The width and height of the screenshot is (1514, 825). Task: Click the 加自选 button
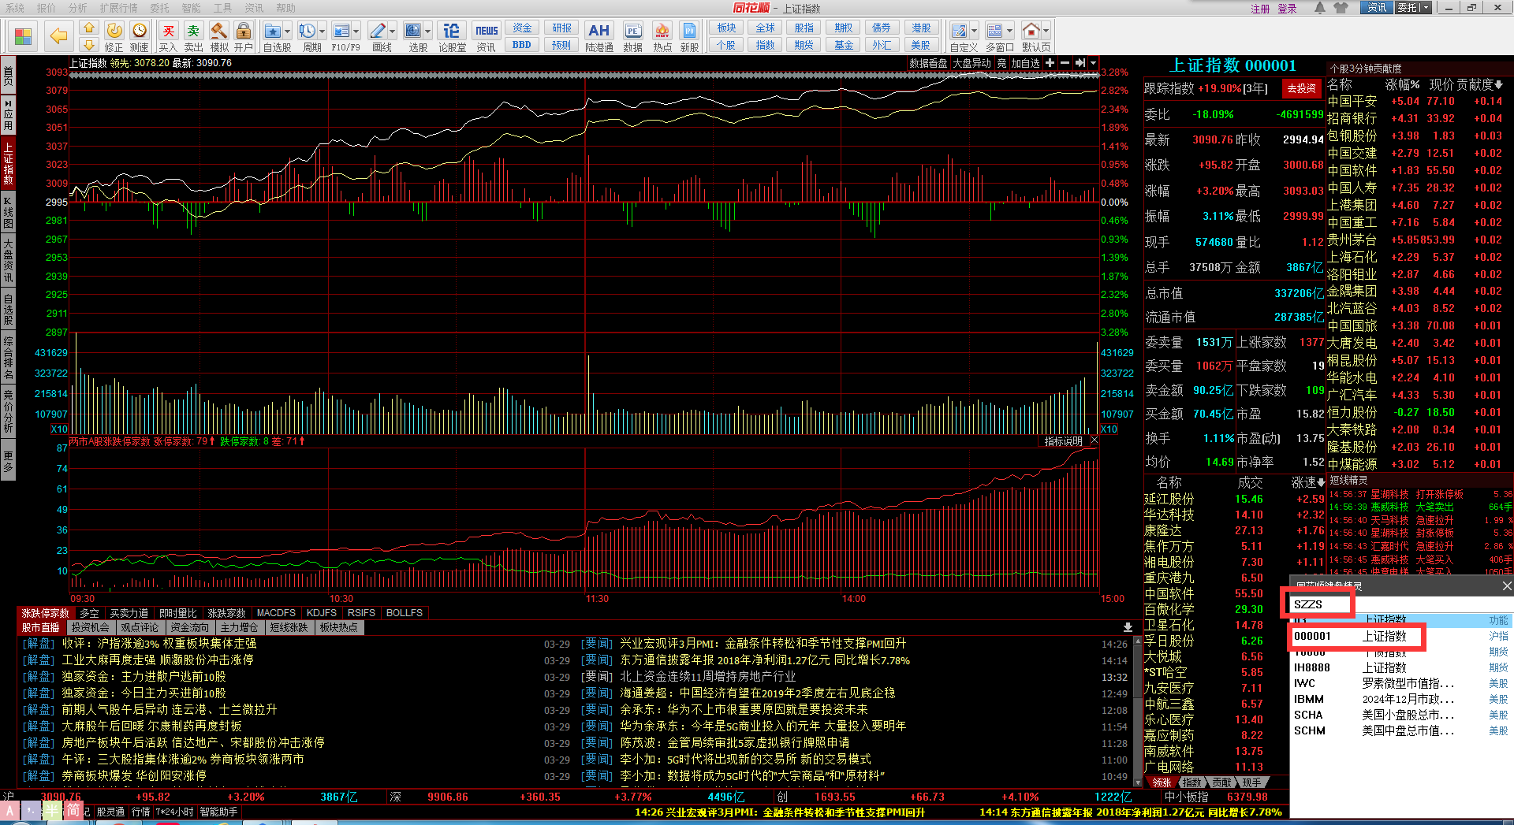(x=1026, y=63)
